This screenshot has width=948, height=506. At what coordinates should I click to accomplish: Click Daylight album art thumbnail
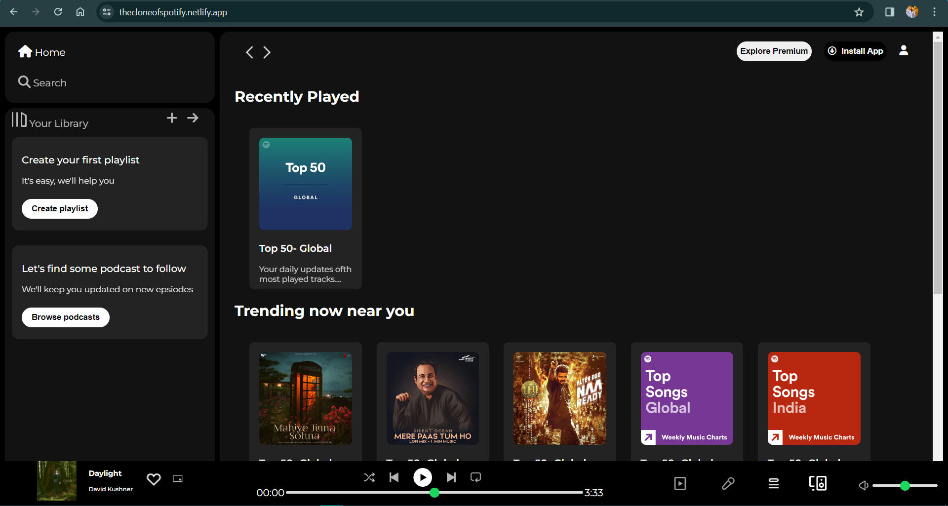pos(57,481)
